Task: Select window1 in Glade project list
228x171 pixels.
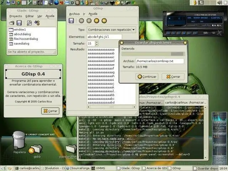Action: (x=32, y=30)
